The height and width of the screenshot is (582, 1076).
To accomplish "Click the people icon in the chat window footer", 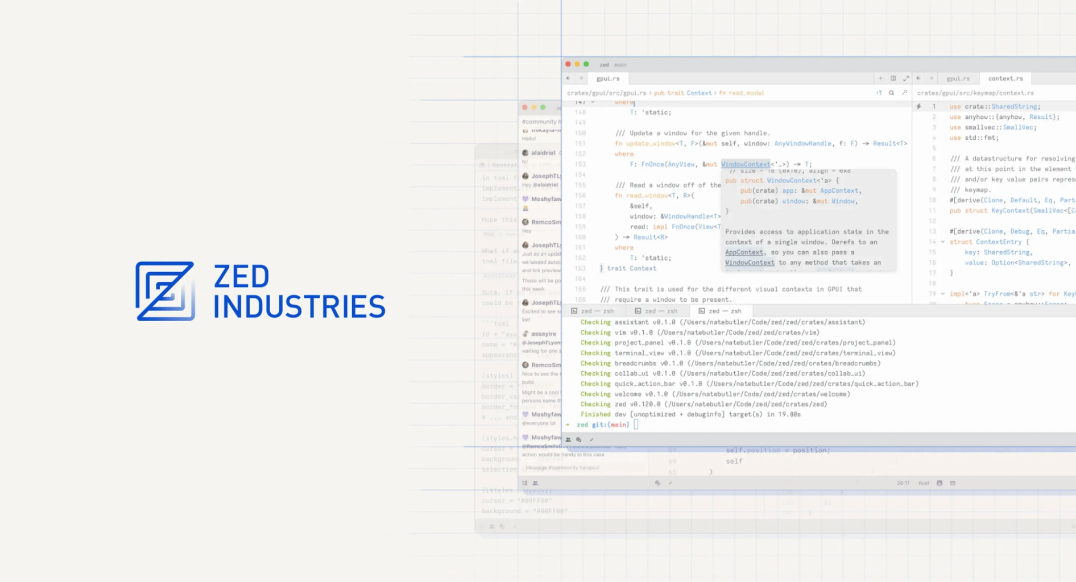I will pos(535,483).
